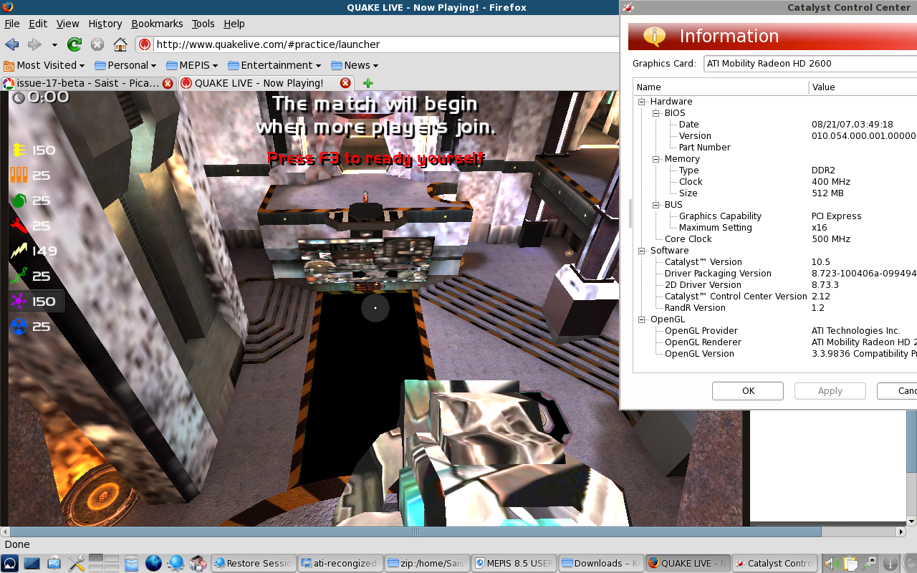
Task: Open the Tools menu
Action: point(203,24)
